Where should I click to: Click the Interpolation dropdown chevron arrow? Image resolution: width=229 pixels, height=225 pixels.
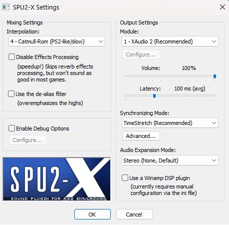click(101, 41)
